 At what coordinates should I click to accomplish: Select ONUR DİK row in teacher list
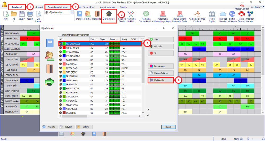[100, 113]
